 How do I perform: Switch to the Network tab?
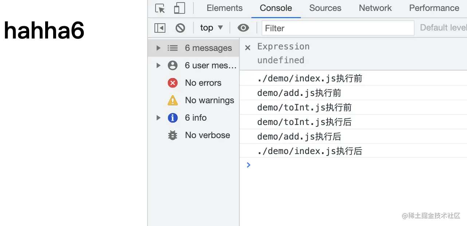(375, 8)
